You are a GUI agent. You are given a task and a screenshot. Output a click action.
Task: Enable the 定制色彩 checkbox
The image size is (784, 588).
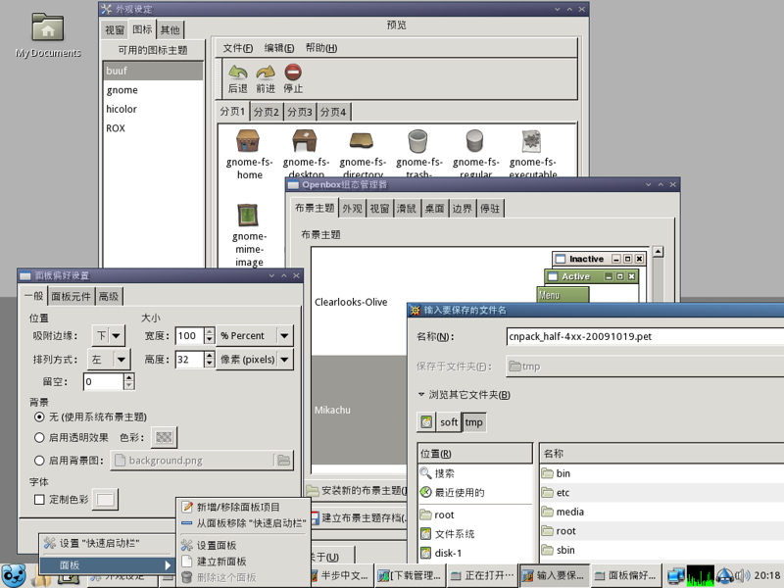40,500
